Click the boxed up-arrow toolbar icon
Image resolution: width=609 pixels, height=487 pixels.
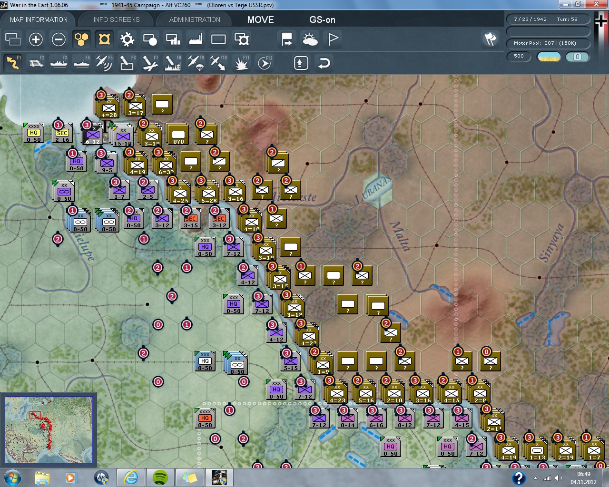(x=301, y=63)
